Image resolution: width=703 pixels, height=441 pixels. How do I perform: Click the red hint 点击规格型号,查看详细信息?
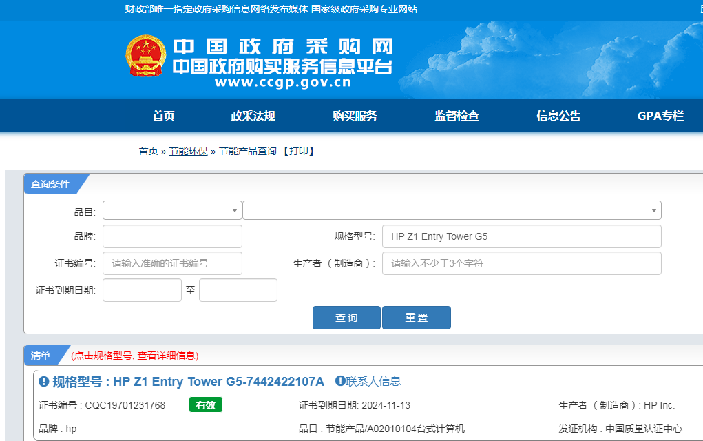point(134,356)
